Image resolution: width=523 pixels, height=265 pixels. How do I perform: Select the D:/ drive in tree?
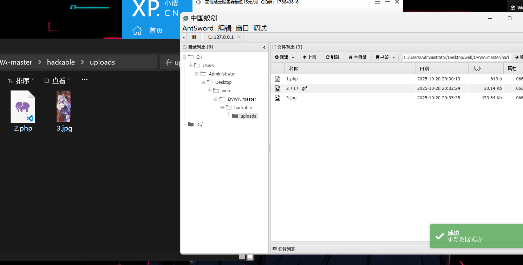199,124
